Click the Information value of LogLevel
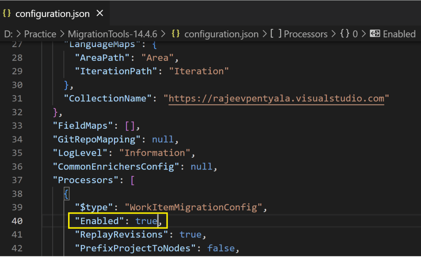This screenshot has height=257, width=421. 155,153
